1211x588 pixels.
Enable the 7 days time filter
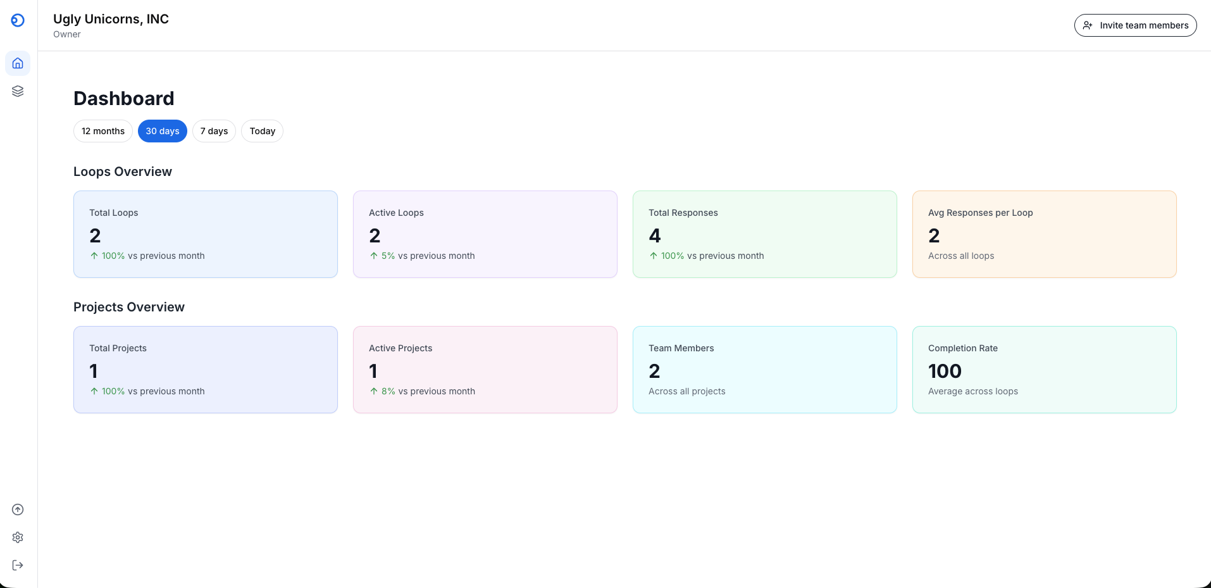214,131
